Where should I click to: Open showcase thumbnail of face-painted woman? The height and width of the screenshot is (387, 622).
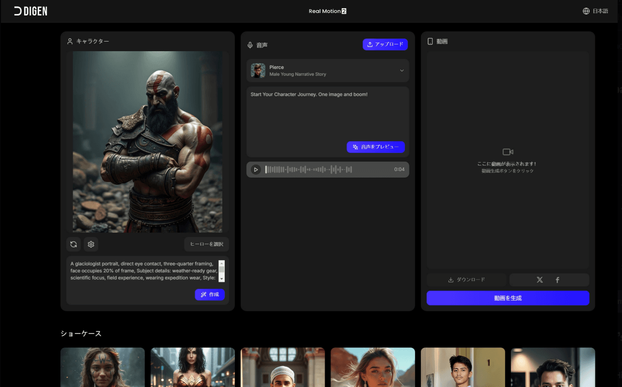point(102,367)
